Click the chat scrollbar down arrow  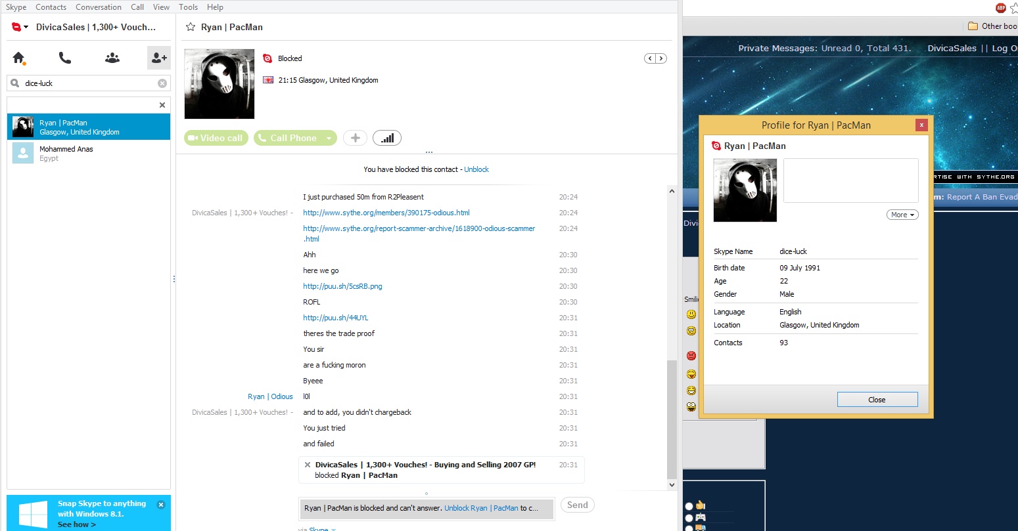tap(672, 485)
